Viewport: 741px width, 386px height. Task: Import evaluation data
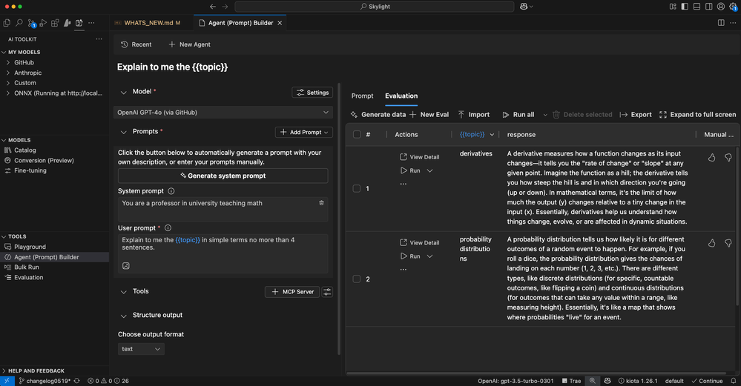point(473,115)
